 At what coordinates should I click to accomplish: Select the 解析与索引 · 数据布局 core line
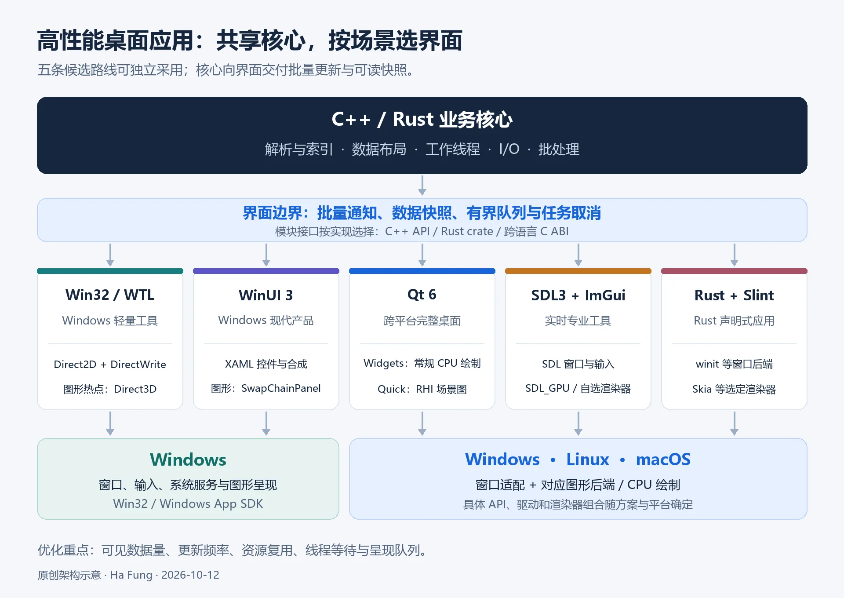422,149
